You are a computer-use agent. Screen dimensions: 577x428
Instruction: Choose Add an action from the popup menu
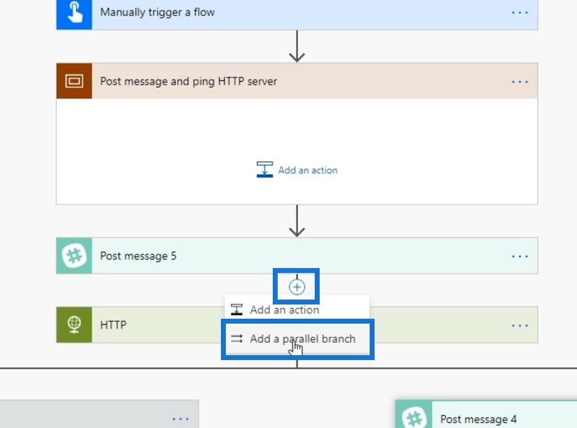point(297,310)
